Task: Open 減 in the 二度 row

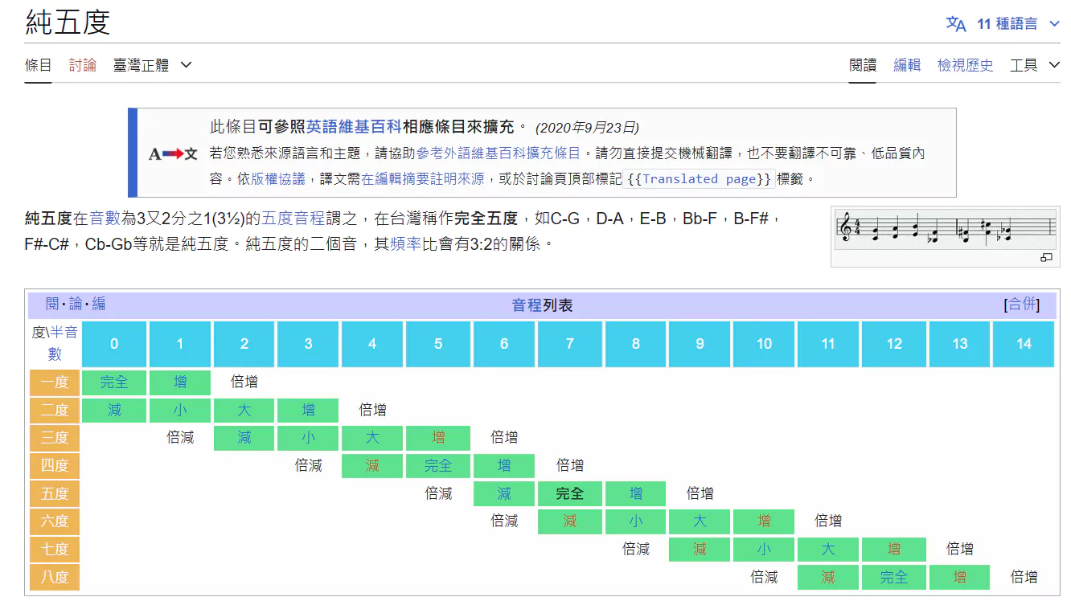Action: click(x=114, y=411)
